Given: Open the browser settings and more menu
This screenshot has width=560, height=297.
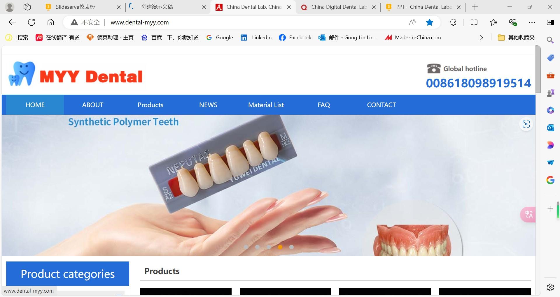Looking at the screenshot, I should (532, 22).
